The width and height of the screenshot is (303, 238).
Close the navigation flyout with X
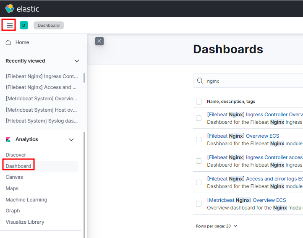tap(99, 41)
